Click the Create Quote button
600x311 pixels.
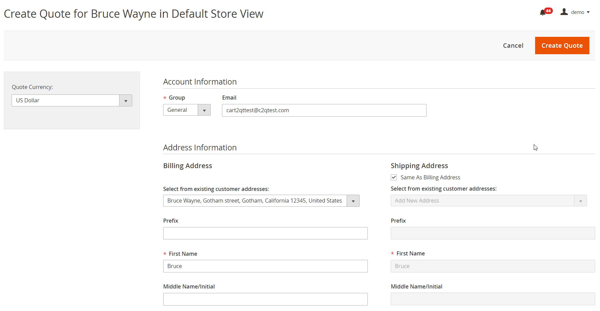coord(562,45)
